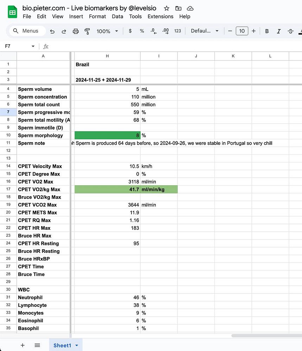Open the View menu
Viewport: 302px width, 351px height.
58,16
